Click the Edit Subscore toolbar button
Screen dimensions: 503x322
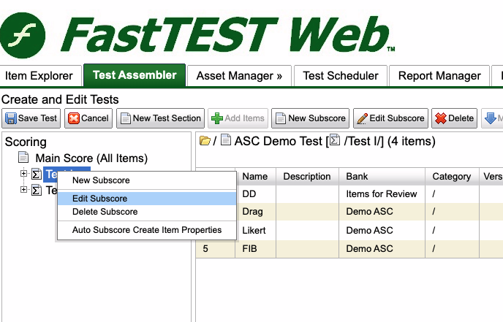(x=390, y=118)
